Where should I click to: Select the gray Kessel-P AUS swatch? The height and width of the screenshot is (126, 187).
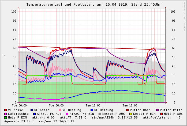(100, 114)
